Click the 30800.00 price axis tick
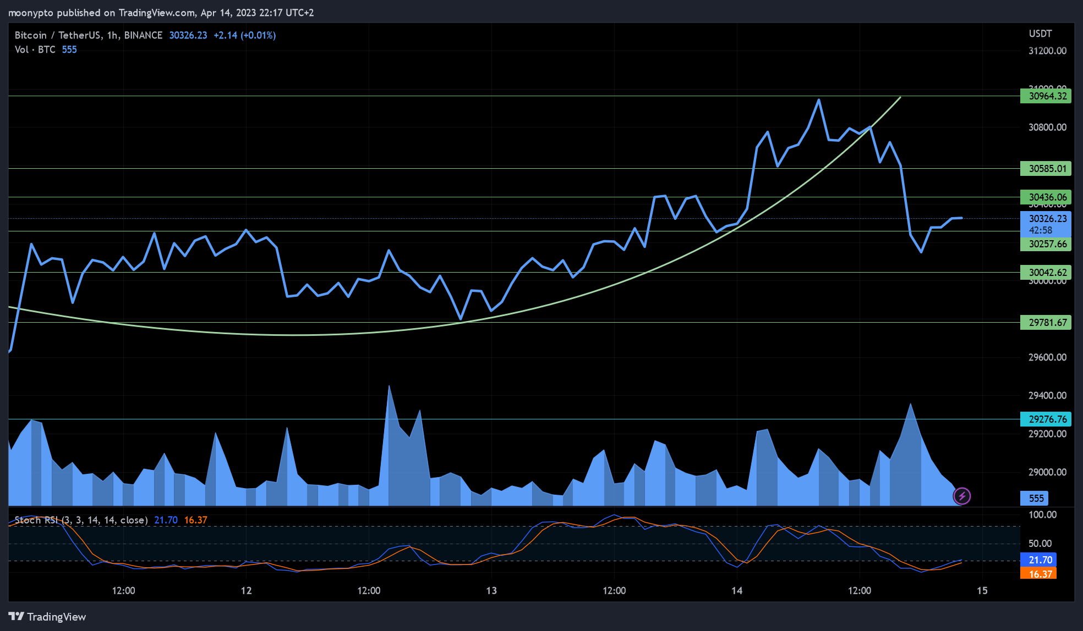Viewport: 1083px width, 631px height. click(1047, 128)
